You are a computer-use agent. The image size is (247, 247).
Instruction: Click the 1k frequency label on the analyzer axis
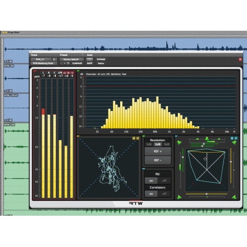coord(169,132)
